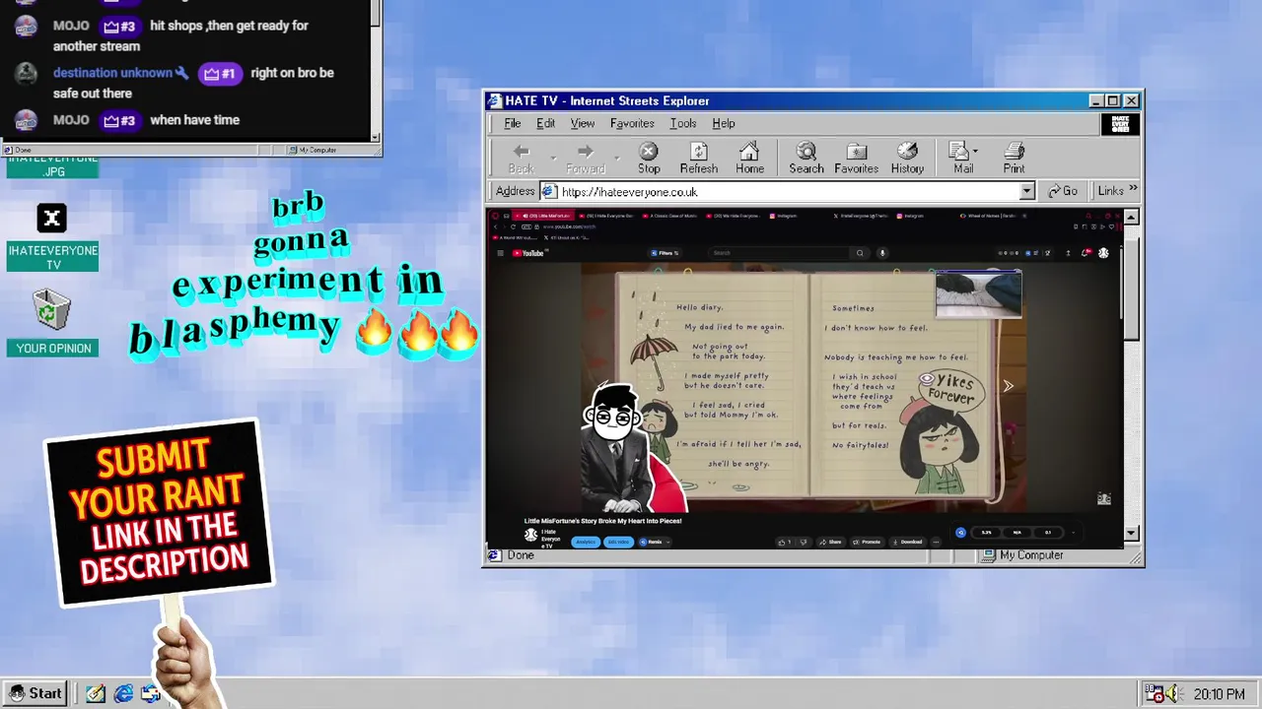Switch to the first Instagram browser tab
This screenshot has height=709, width=1262.
tap(786, 215)
